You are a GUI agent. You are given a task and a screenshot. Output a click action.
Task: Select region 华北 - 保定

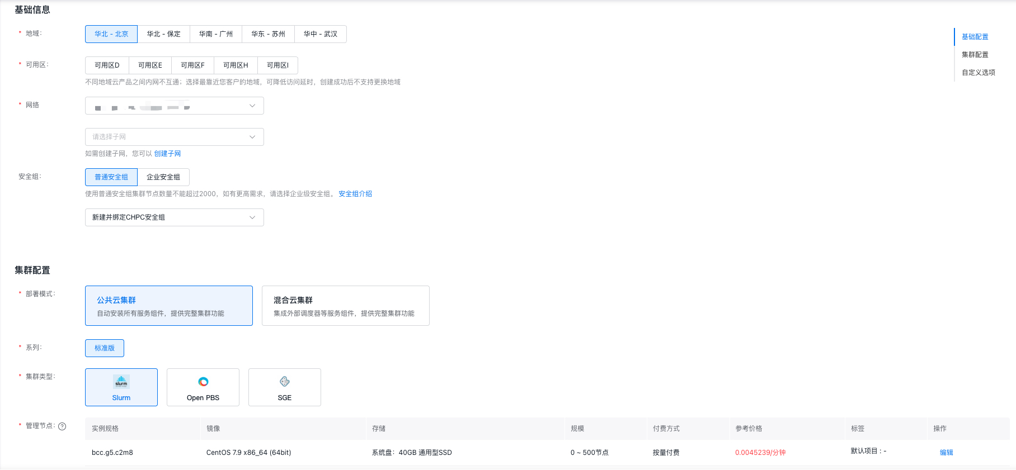point(164,34)
